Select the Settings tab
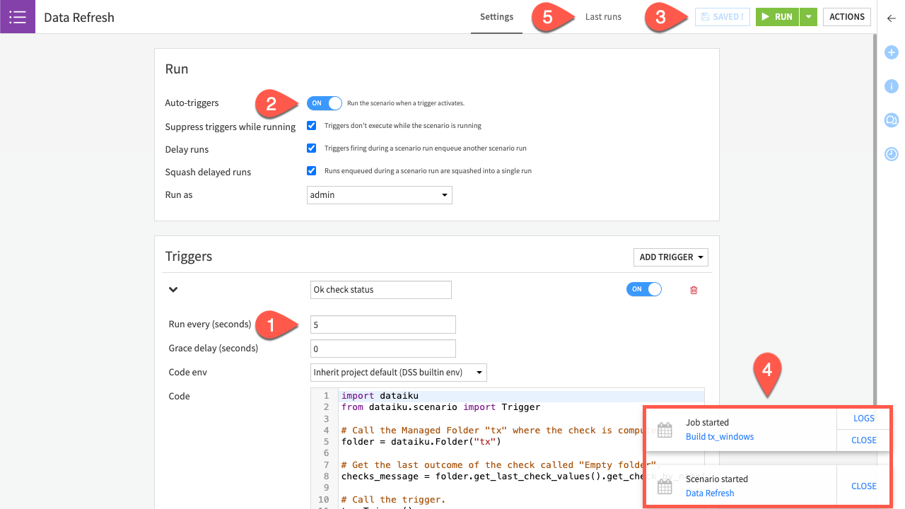This screenshot has height=509, width=905. [x=496, y=17]
